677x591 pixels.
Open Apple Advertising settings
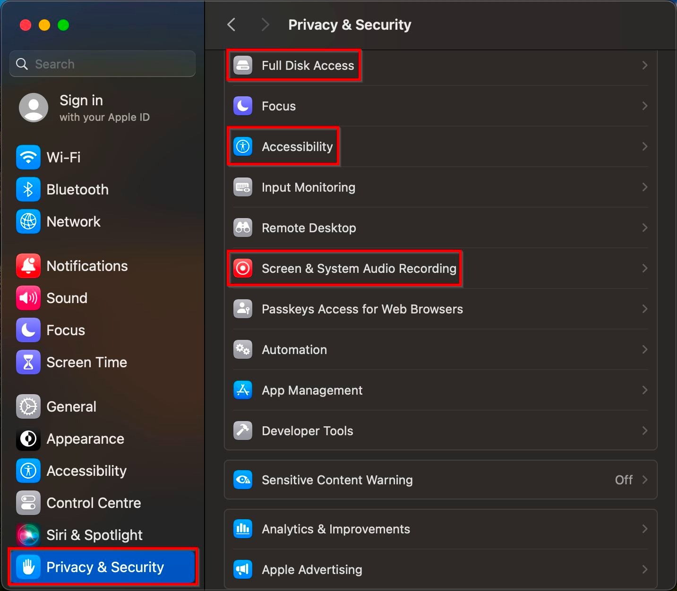pyautogui.click(x=312, y=569)
